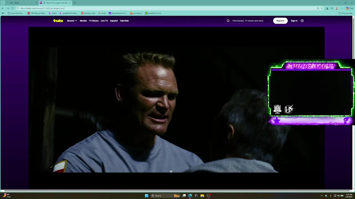Click the purple star on overlay bar
Viewport: 355px width, 199px height.
click(x=277, y=121)
